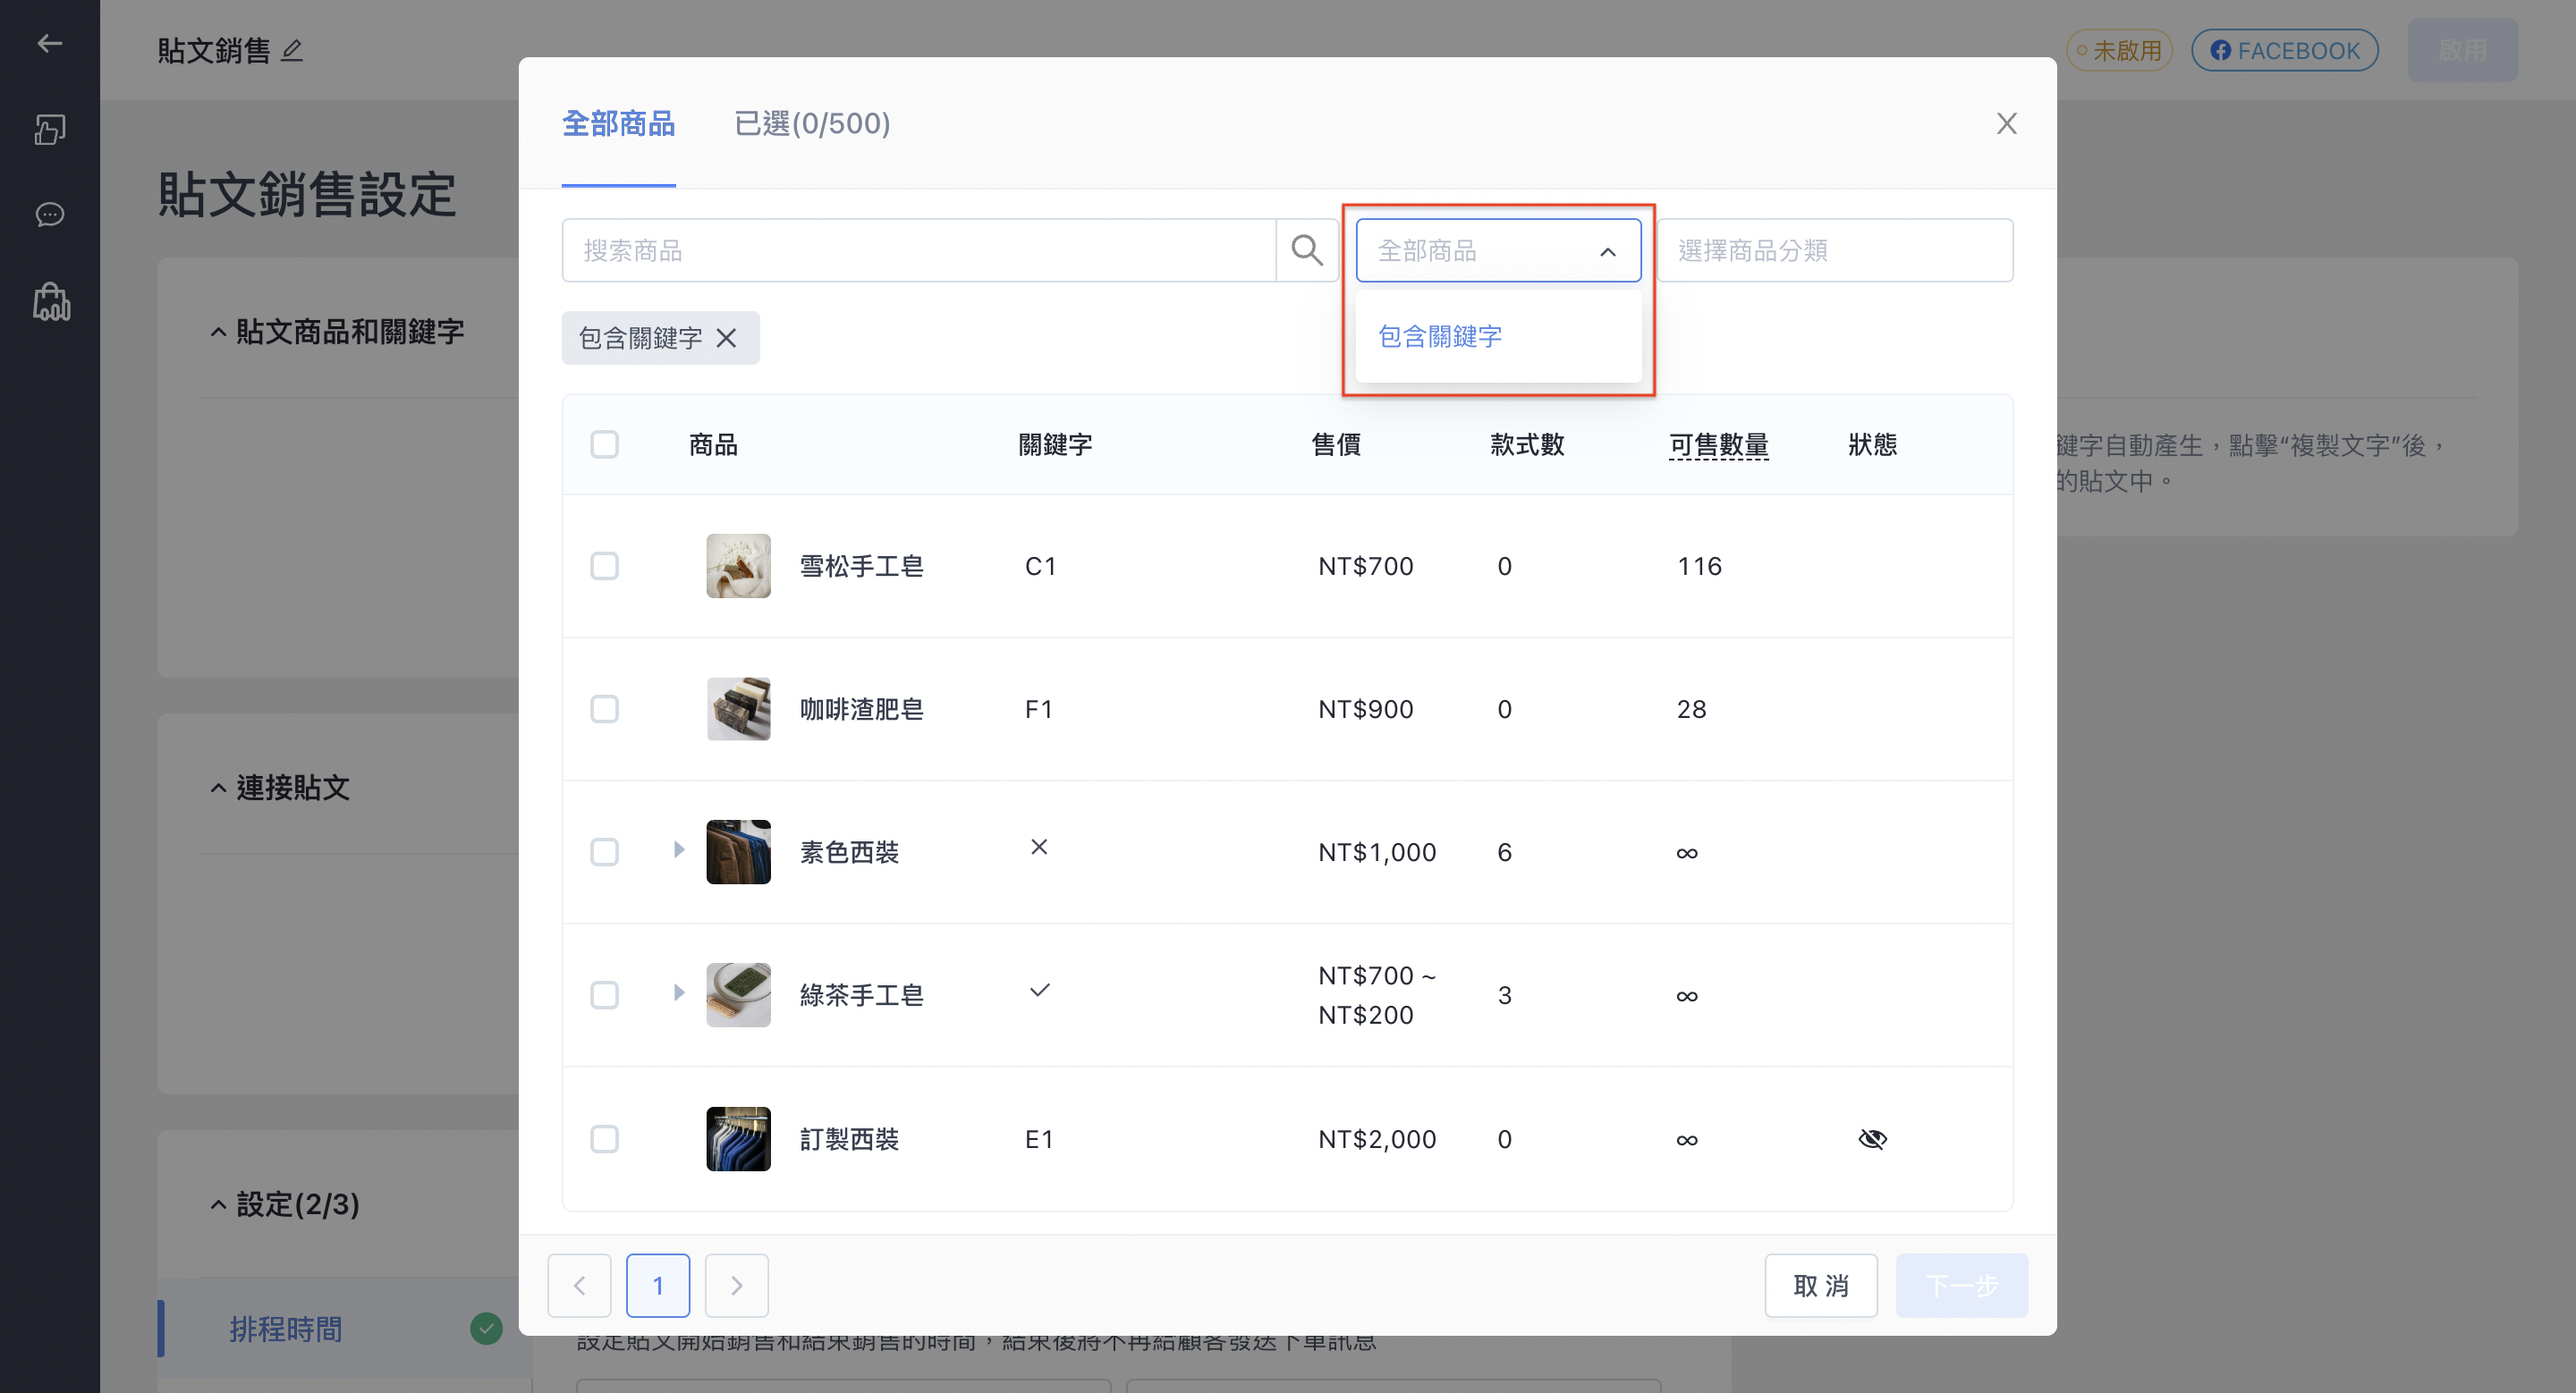This screenshot has width=2576, height=1393.
Task: Tick the checkbox for 訂製西裝
Action: [x=604, y=1138]
